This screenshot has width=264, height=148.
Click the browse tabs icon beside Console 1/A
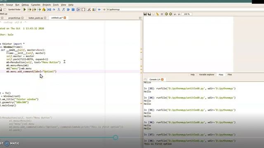coord(145,79)
